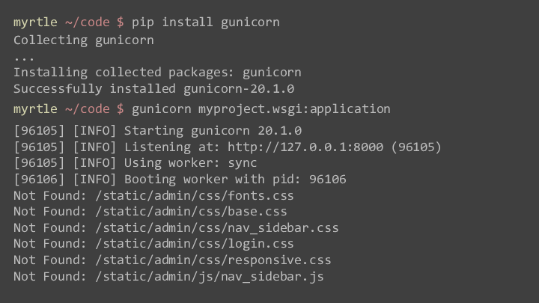Click the 'pip install gunicorn' command text

coord(206,22)
